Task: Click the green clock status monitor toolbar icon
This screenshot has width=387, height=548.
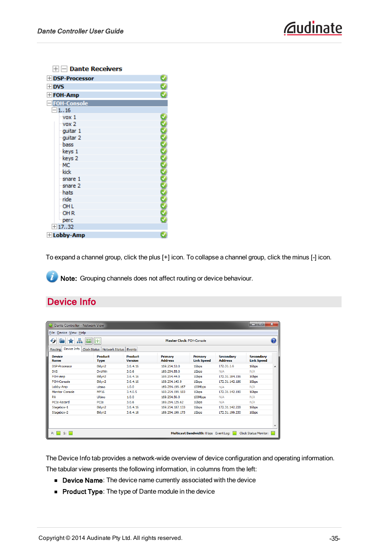Action: (88, 341)
